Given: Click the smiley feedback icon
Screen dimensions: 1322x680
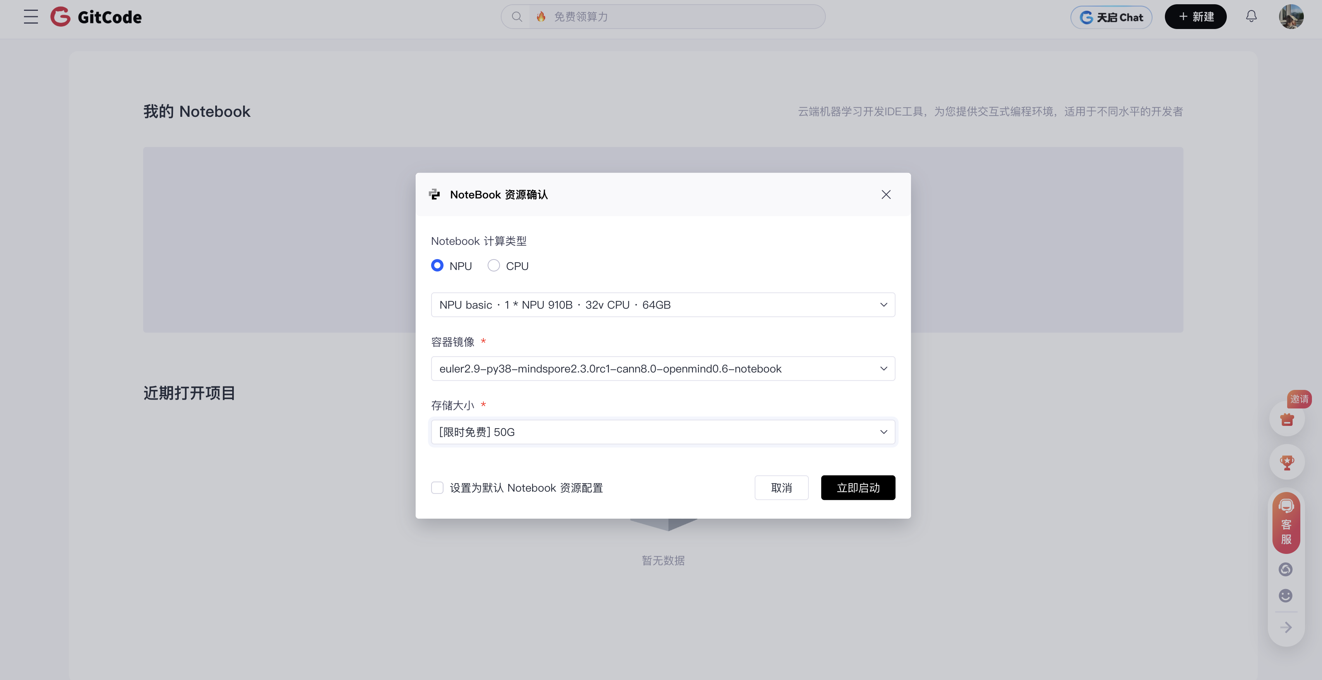Looking at the screenshot, I should click(1286, 595).
